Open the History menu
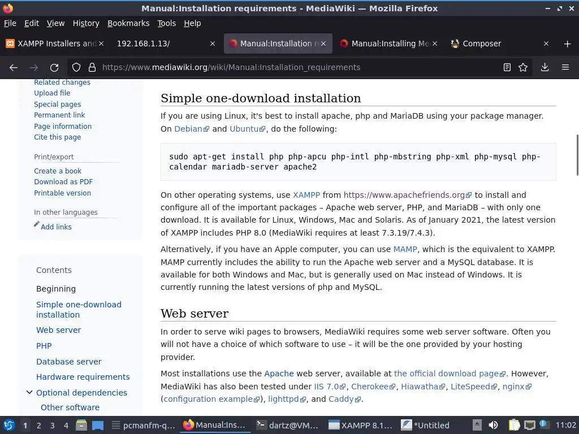This screenshot has width=579, height=434. point(86,23)
